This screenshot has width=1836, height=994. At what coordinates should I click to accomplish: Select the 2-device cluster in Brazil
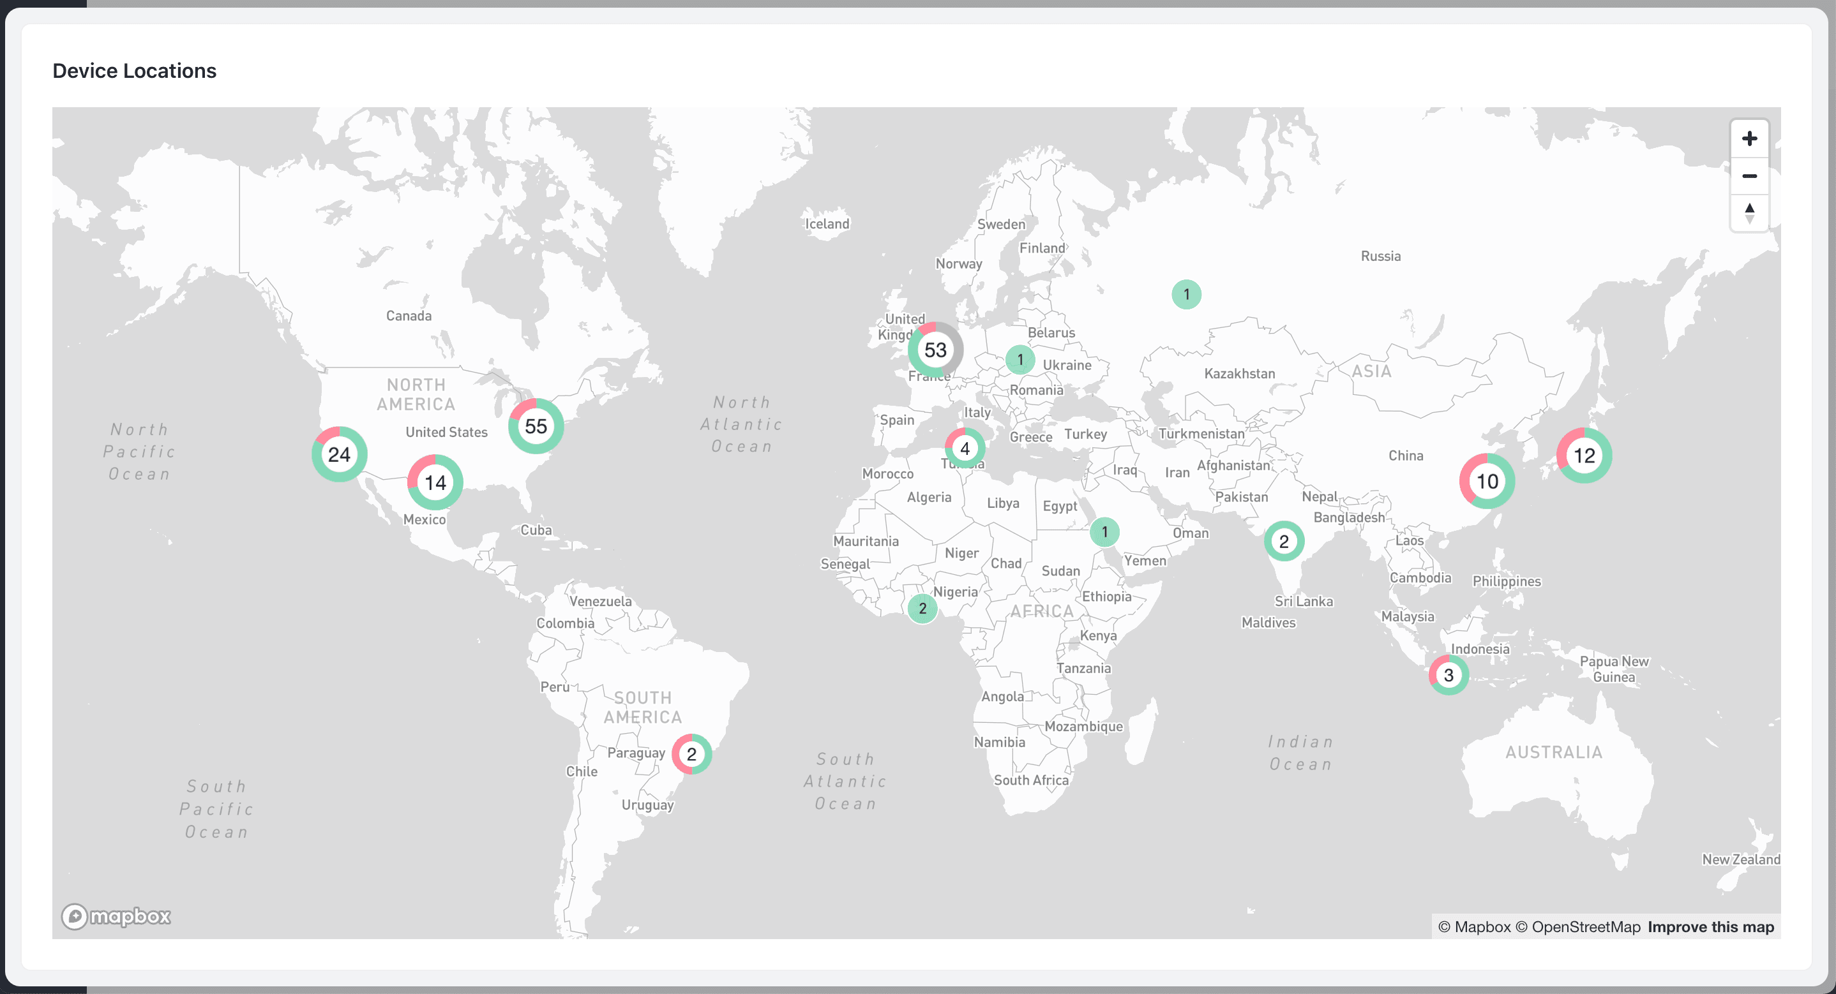coord(691,754)
